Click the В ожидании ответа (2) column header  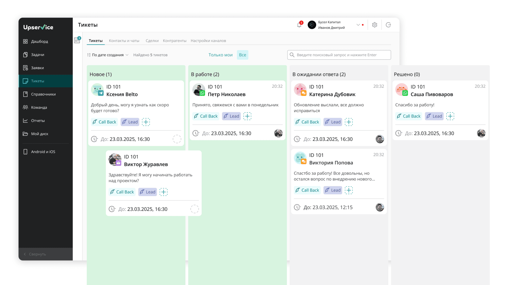tap(319, 74)
